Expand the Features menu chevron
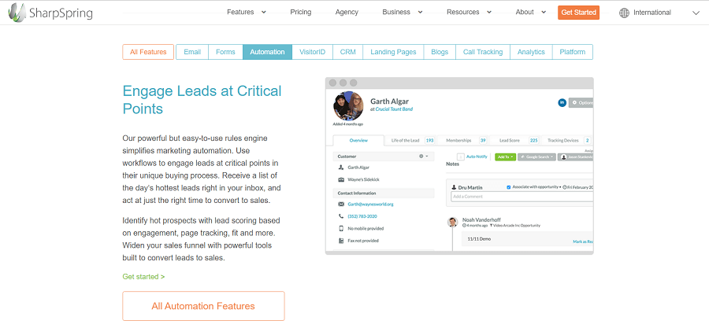Screen dimensions: 709x328 click(x=264, y=12)
